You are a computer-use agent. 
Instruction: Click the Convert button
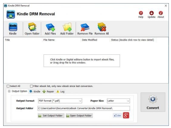tap(153, 102)
